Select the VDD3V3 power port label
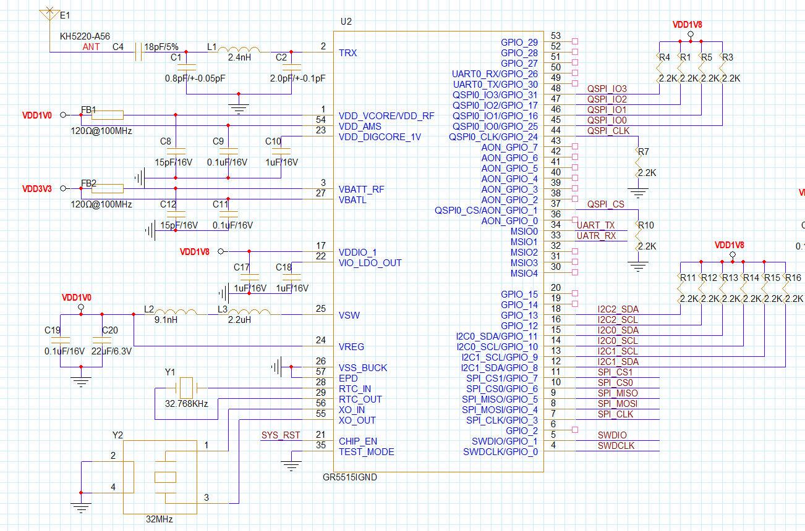Screen dimensions: 805x531 38,189
